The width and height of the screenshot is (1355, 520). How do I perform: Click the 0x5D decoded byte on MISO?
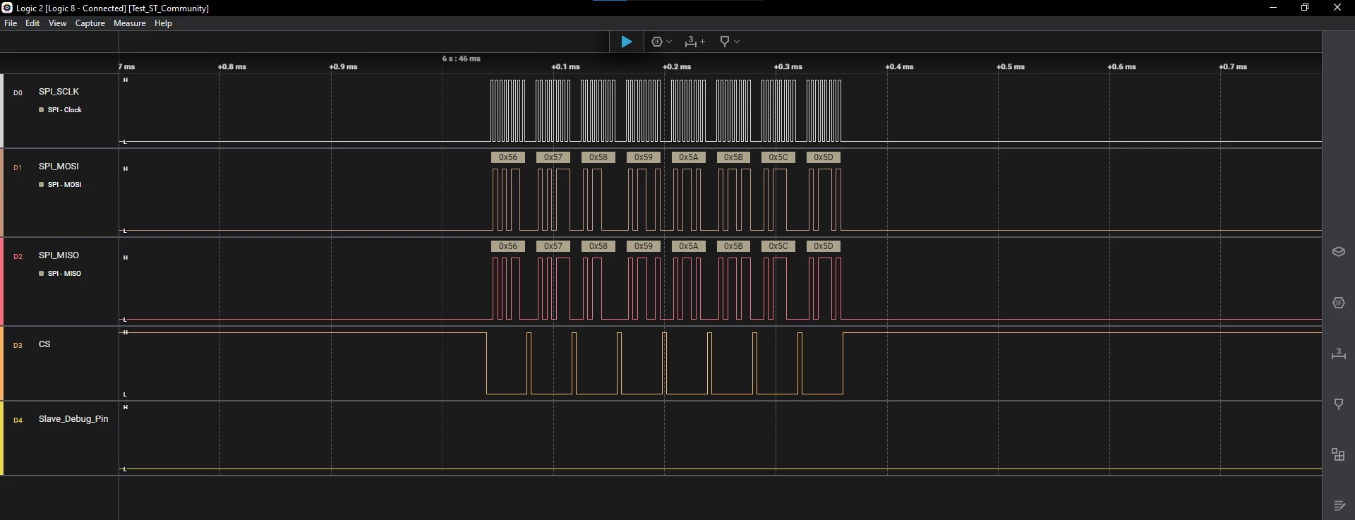click(824, 246)
